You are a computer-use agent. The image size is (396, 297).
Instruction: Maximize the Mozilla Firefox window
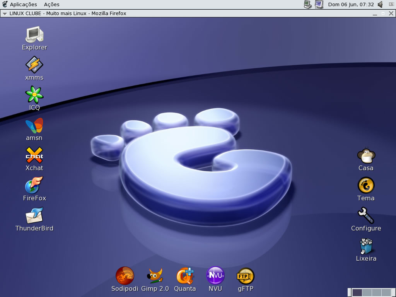pyautogui.click(x=383, y=14)
